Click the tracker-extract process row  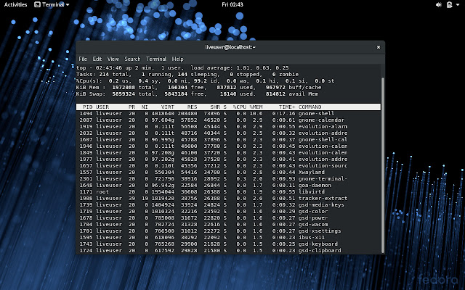pyautogui.click(x=228, y=198)
